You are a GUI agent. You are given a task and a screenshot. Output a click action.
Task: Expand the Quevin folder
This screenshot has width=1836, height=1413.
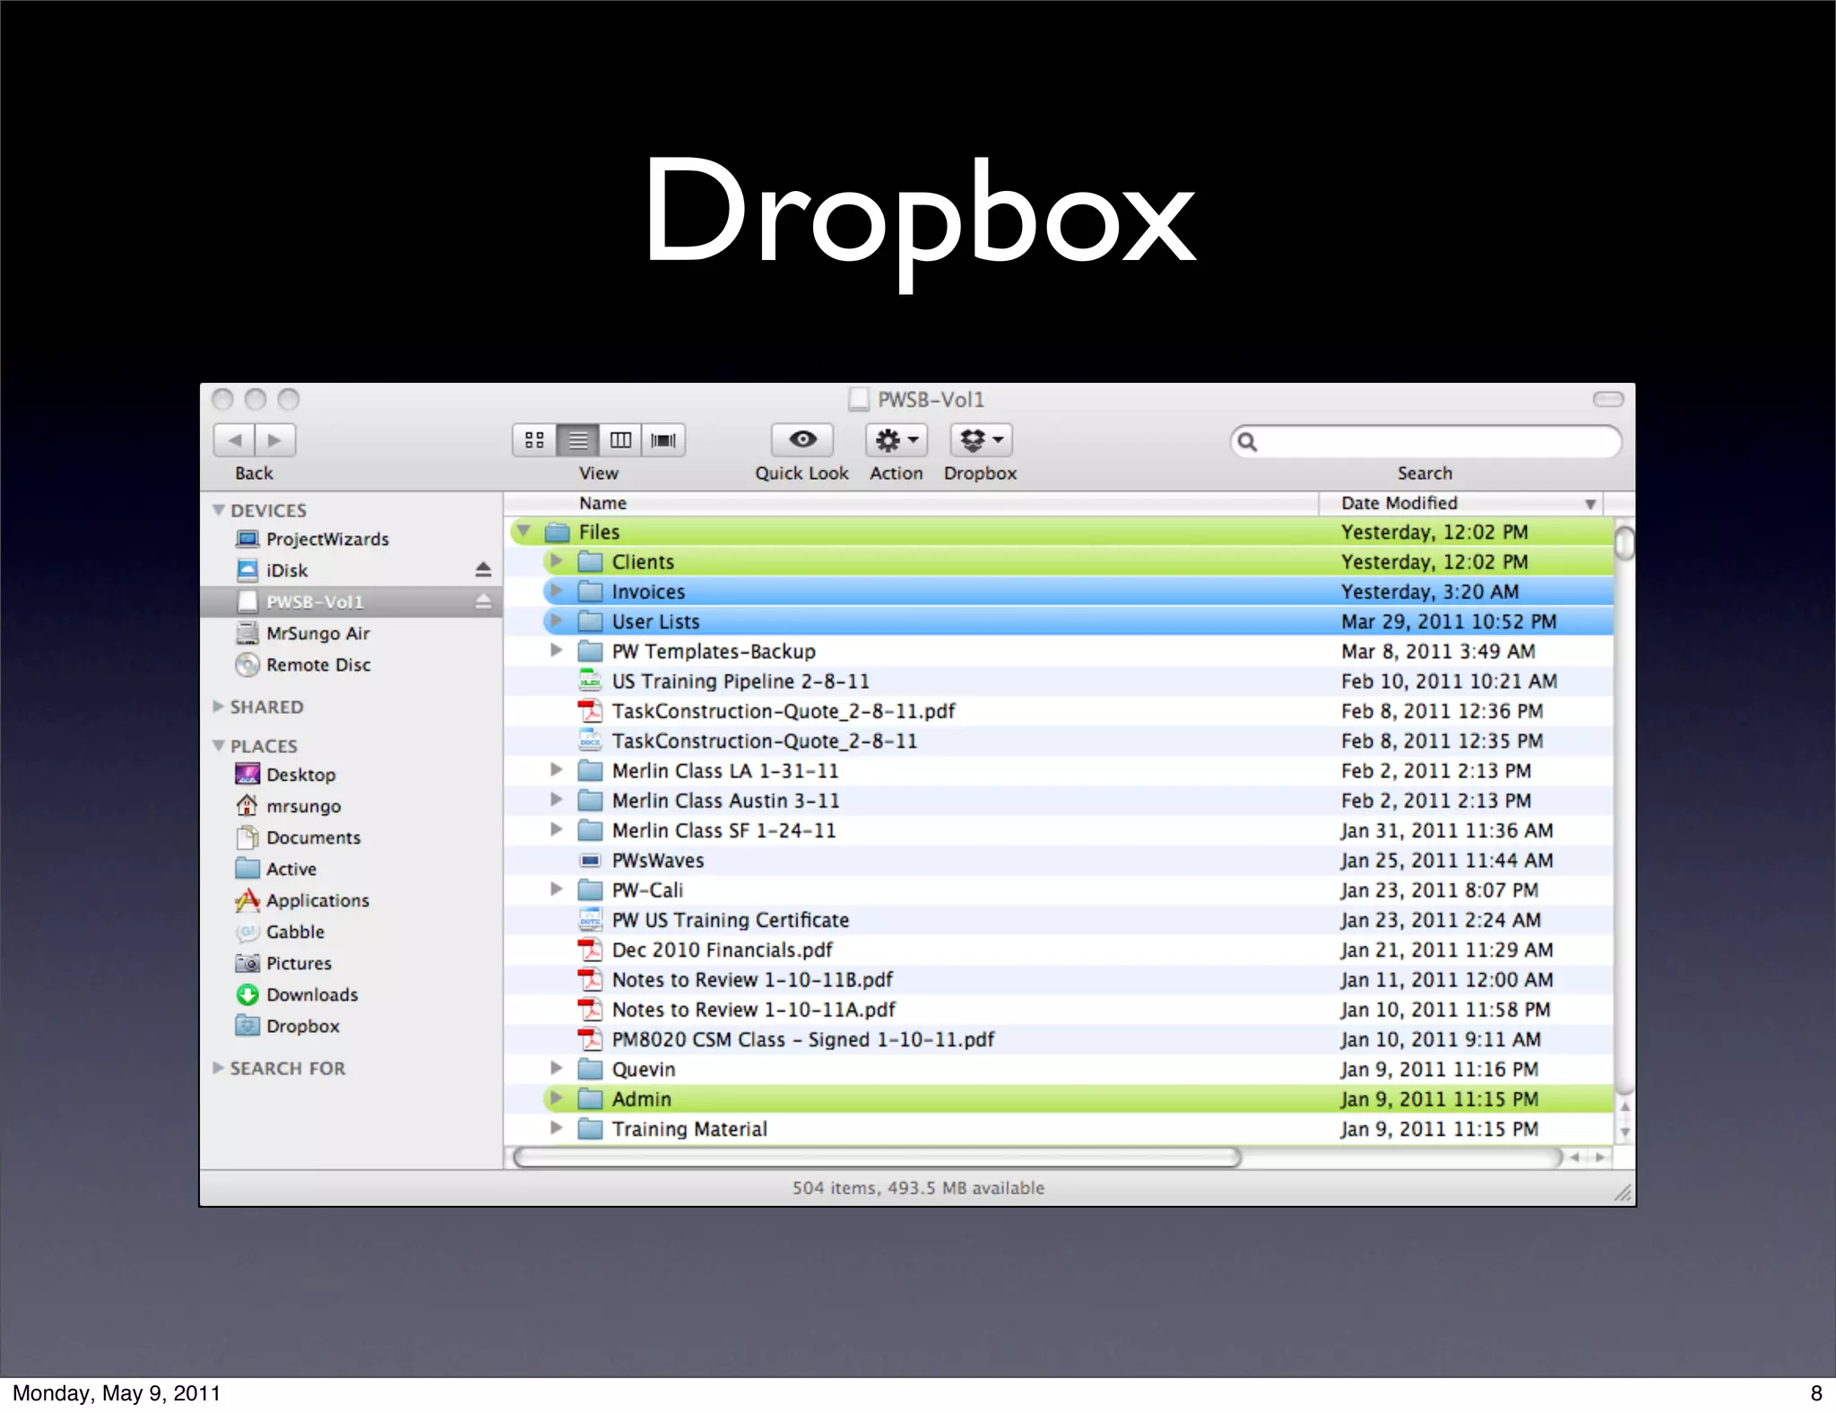556,1068
